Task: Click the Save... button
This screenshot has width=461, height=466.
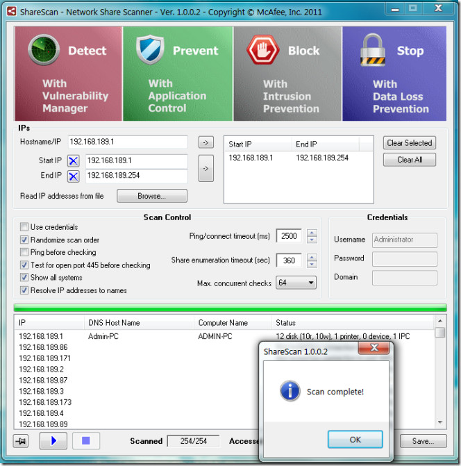Action: click(x=423, y=441)
